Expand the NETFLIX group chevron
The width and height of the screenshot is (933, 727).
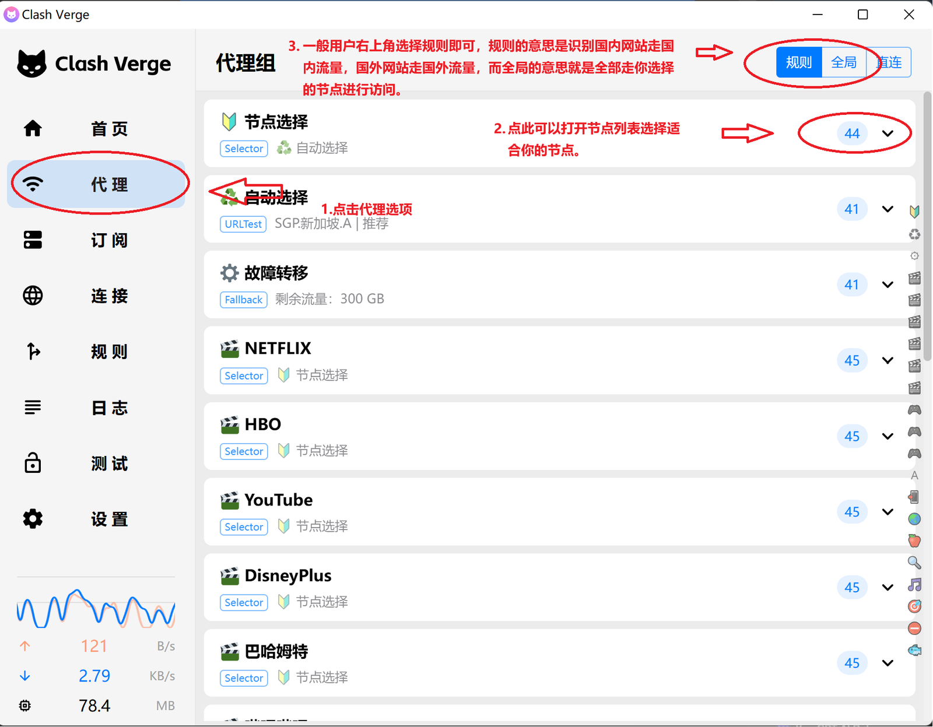888,361
